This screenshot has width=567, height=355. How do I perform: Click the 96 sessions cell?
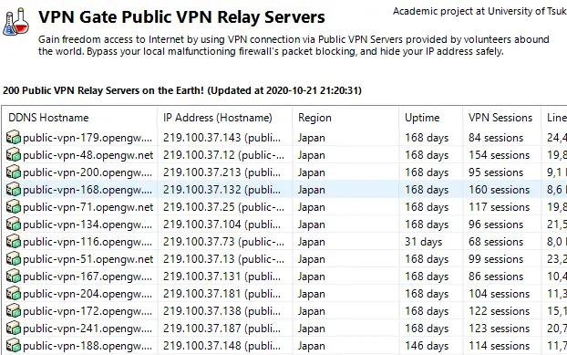tap(496, 224)
